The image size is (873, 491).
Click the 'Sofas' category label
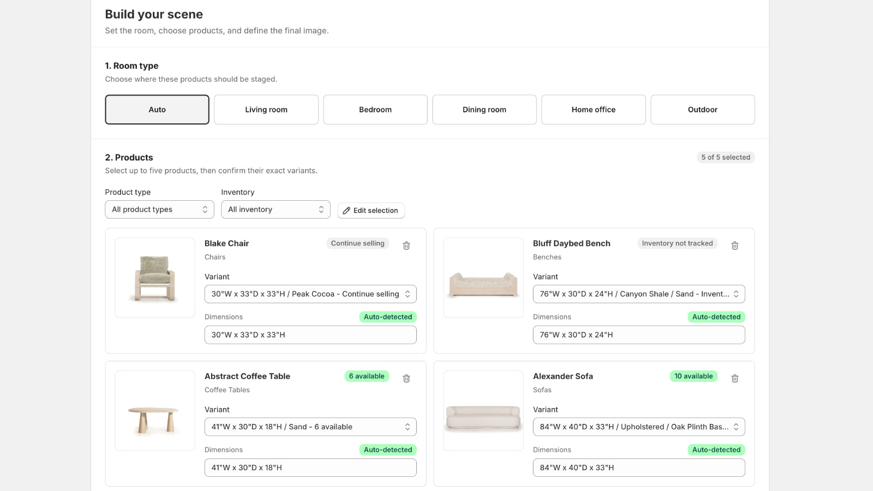(x=542, y=390)
